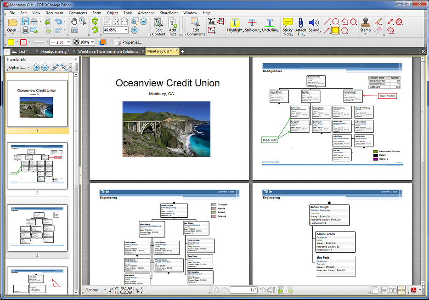
Task: Click the Edit Comments button
Action: click(x=196, y=27)
